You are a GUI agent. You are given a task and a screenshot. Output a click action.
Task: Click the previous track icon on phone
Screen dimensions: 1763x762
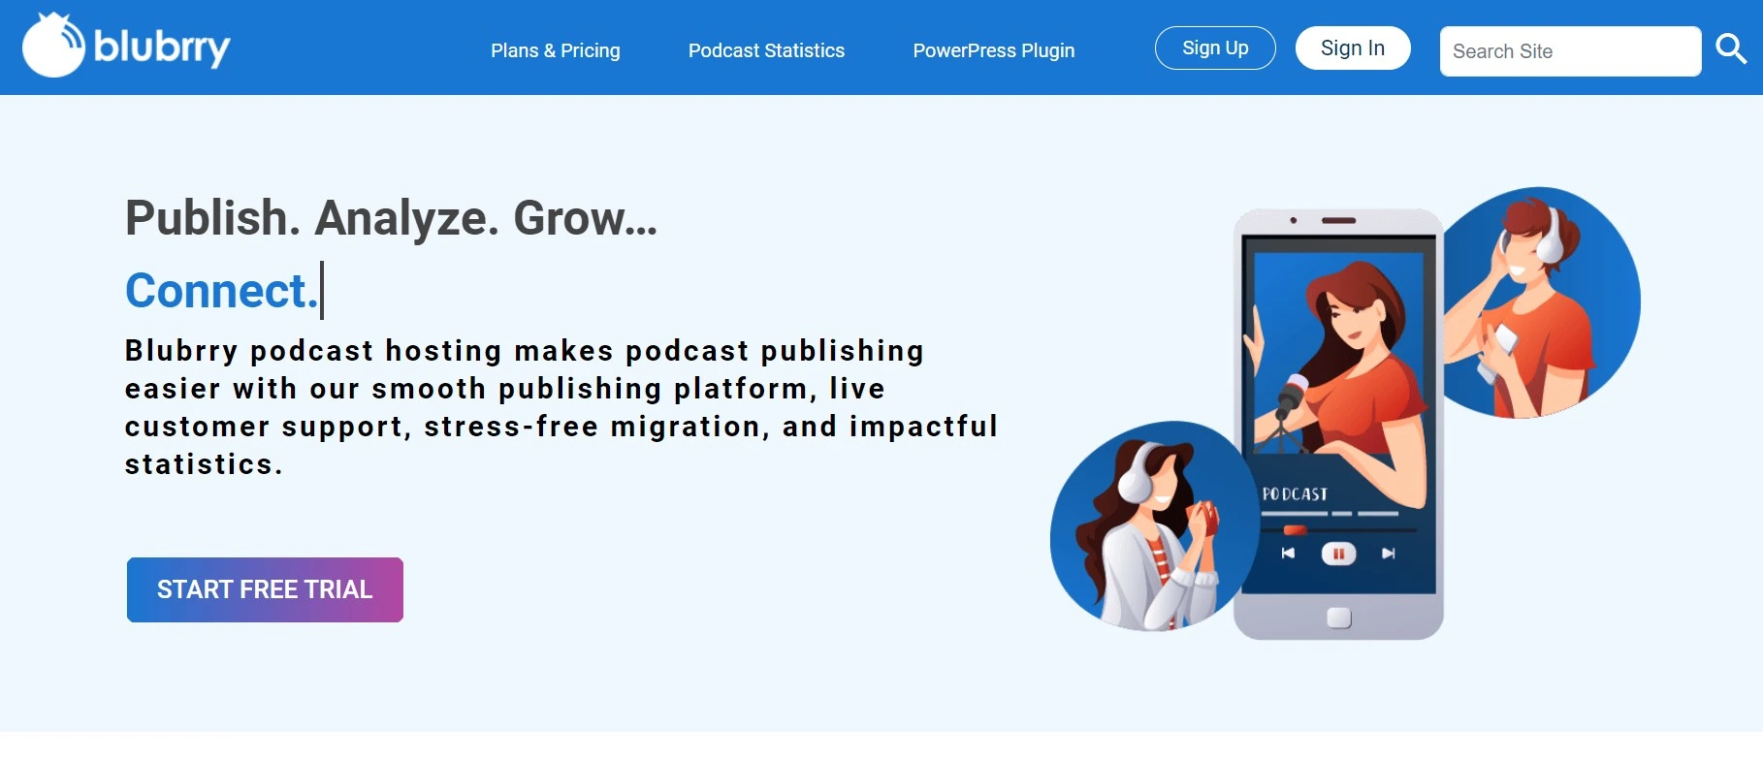tap(1288, 554)
